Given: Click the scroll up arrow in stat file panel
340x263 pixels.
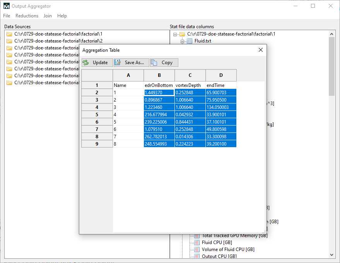Looking at the screenshot, I should point(331,34).
